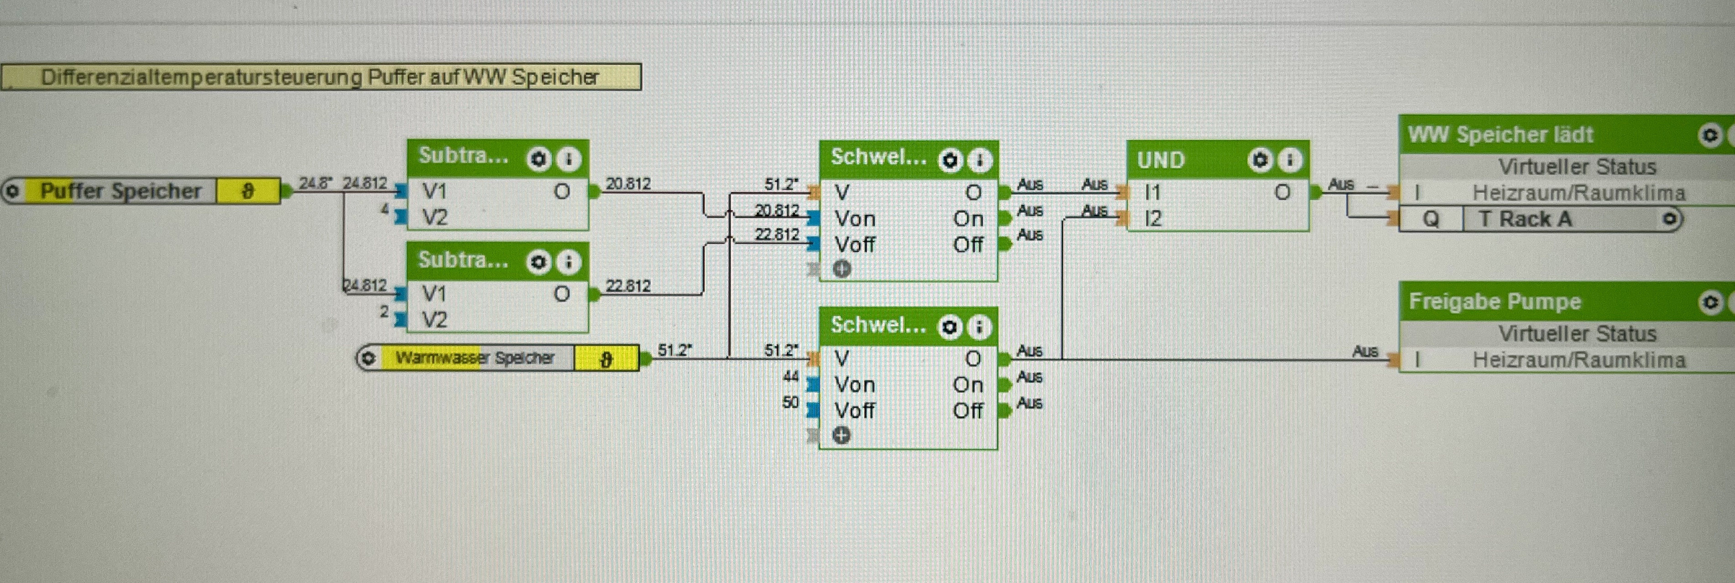Select the Differenzialtemperatursteuerung title note
The width and height of the screenshot is (1735, 583).
click(320, 77)
